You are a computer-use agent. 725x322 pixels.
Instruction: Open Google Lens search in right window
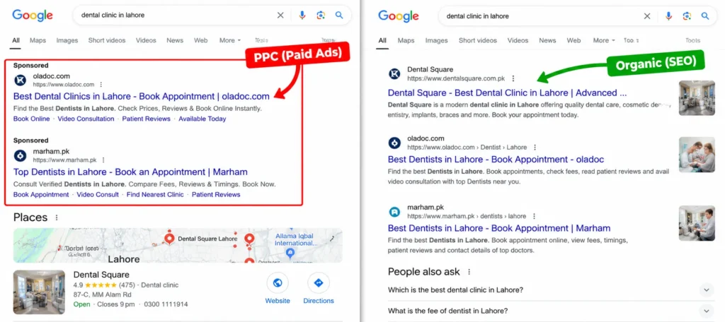[x=687, y=16]
